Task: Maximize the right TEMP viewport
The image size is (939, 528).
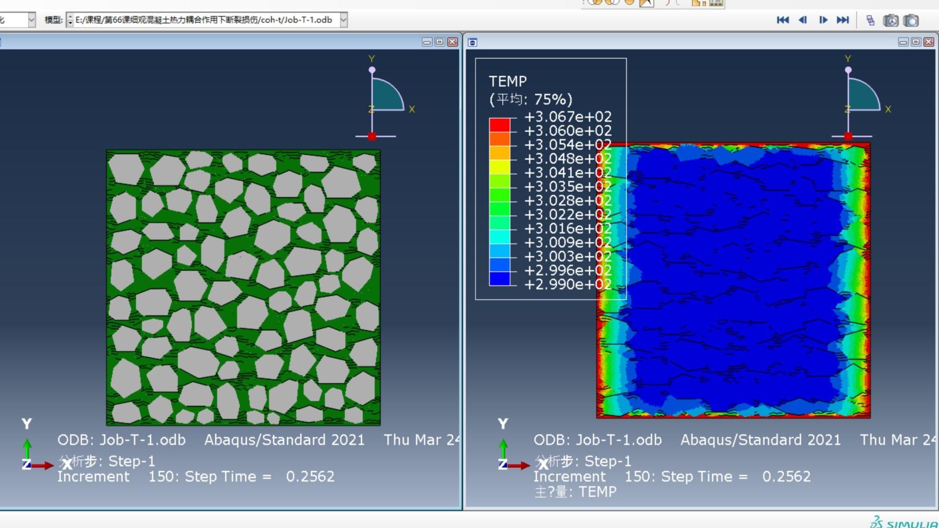Action: (916, 42)
